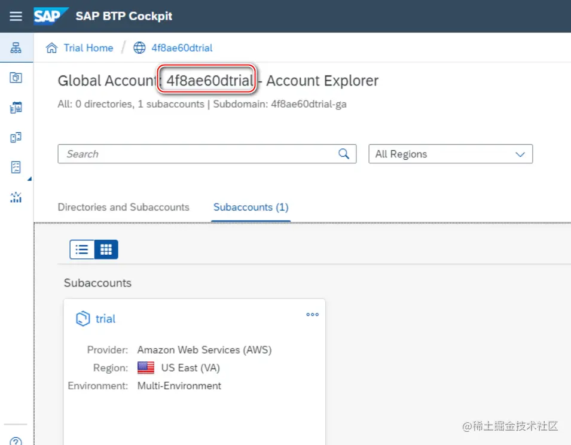
Task: Select the Subaccounts (1) tab
Action: pyautogui.click(x=251, y=207)
